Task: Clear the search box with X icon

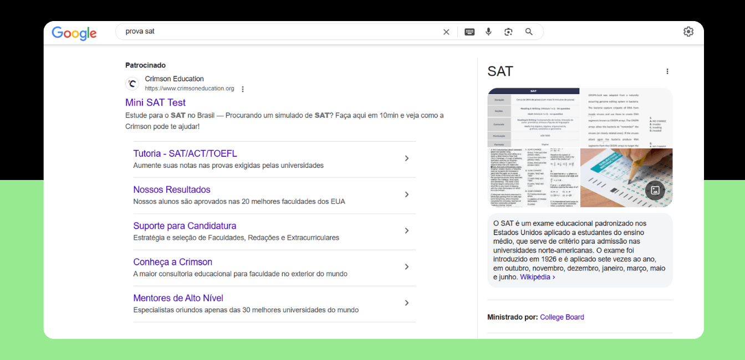Action: coord(446,32)
